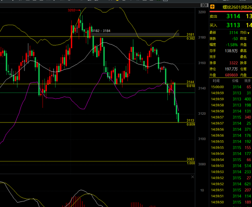This screenshot has height=207, width=252.
Task: Click the 买入 label
Action: point(213,25)
